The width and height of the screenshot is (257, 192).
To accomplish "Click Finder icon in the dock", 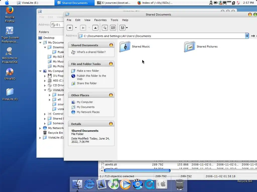I will point(77,184).
